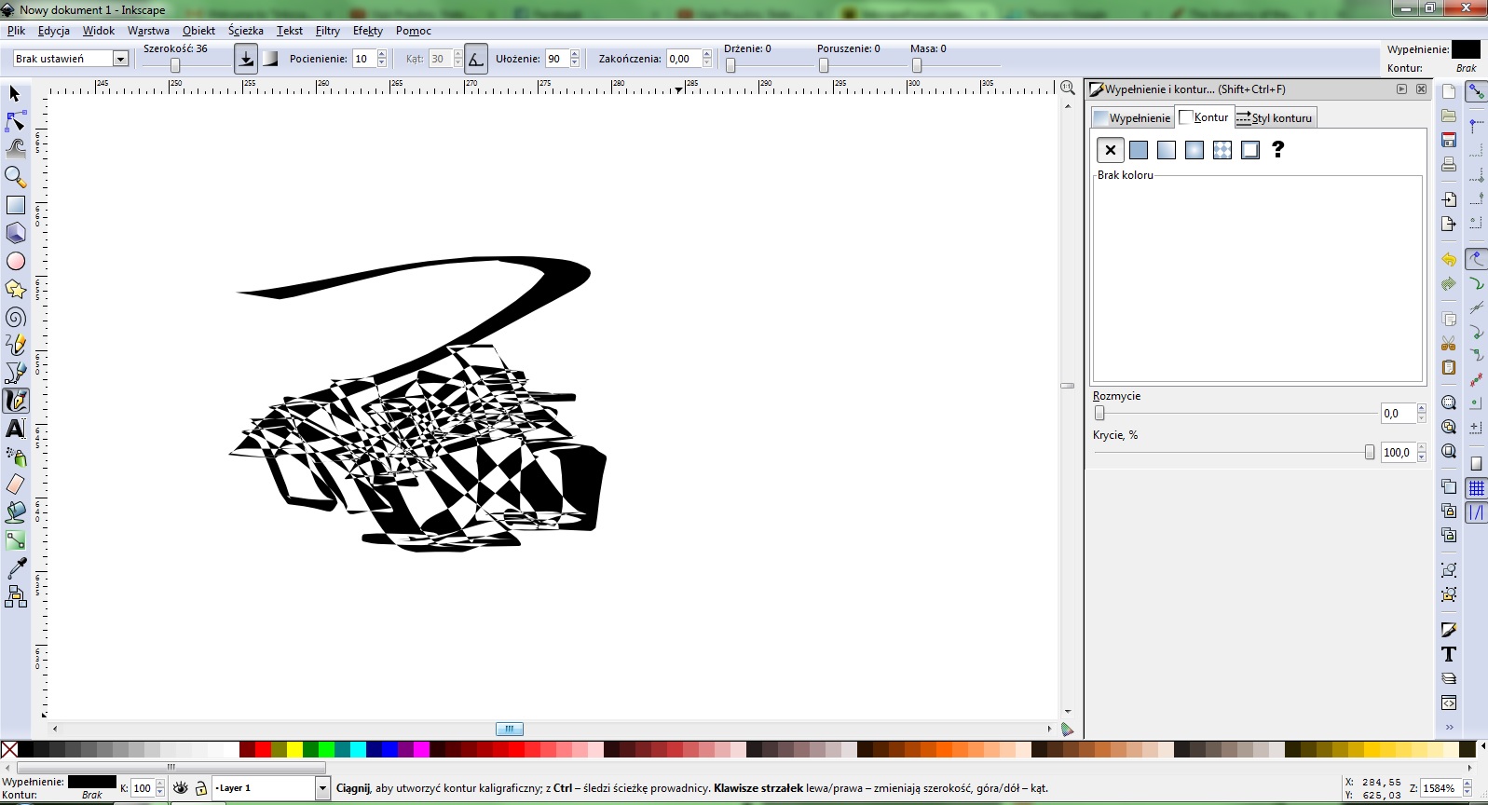The height and width of the screenshot is (805, 1488).
Task: Select the Rectangle drawing tool
Action: (x=15, y=205)
